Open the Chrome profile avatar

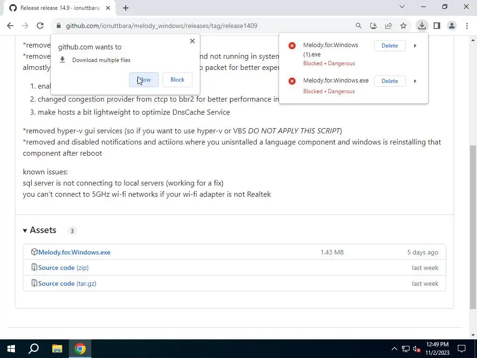[452, 26]
